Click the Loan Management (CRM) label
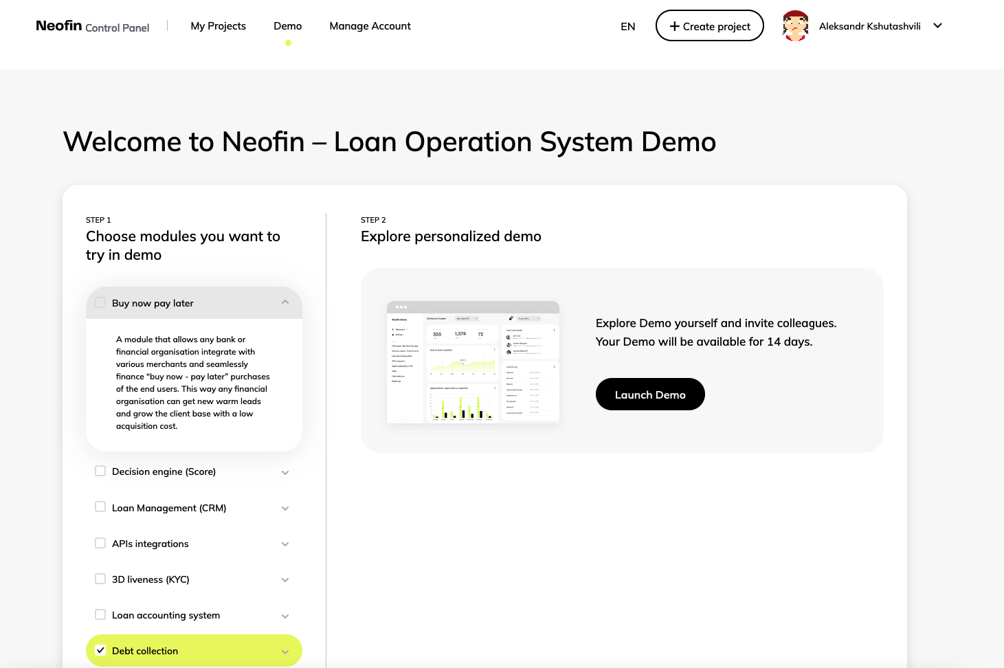Viewport: 1004px width, 668px height. [x=169, y=508]
